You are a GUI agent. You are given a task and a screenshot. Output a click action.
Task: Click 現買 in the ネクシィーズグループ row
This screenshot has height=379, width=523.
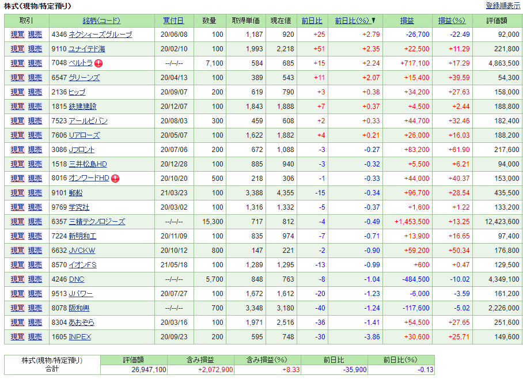17,35
